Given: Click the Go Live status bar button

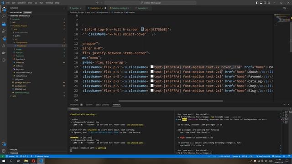Looking at the screenshot, I should [x=276, y=156].
